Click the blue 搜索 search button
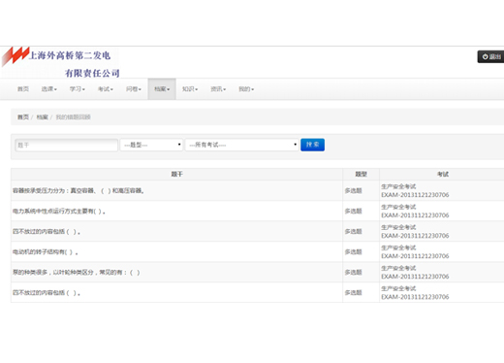This screenshot has height=363, width=504. (312, 145)
